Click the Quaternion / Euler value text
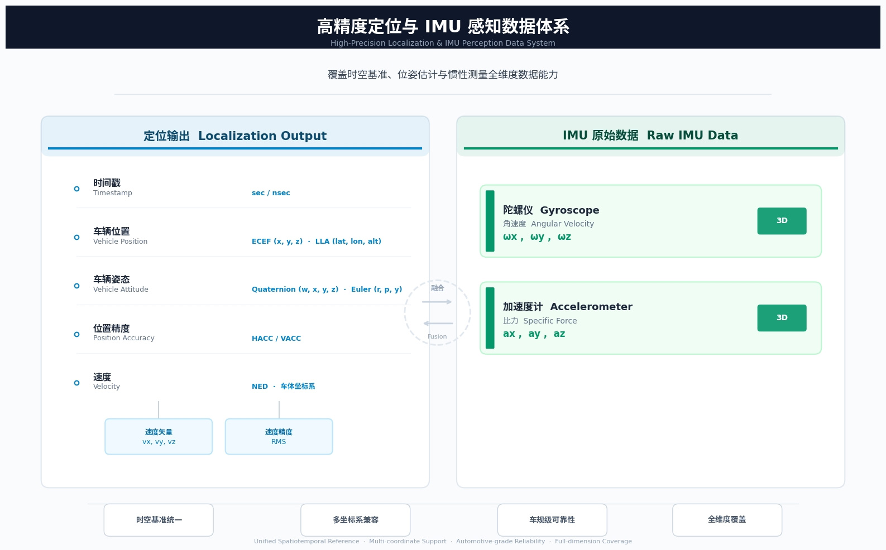The width and height of the screenshot is (886, 550). click(x=327, y=290)
